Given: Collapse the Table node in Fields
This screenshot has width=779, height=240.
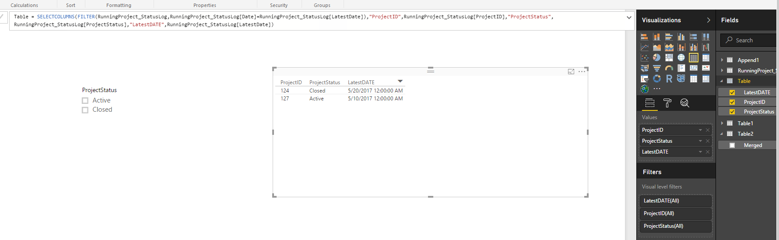Looking at the screenshot, I should pyautogui.click(x=722, y=81).
